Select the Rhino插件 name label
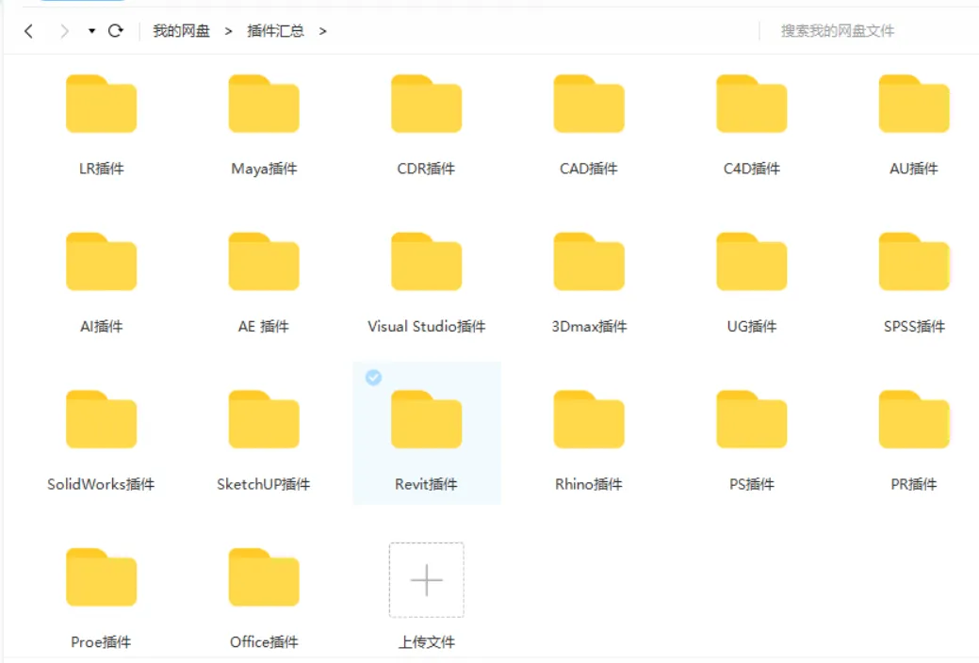The image size is (979, 663). click(589, 484)
